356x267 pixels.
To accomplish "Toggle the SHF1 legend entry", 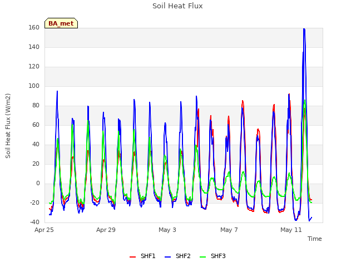I will tap(142, 256).
